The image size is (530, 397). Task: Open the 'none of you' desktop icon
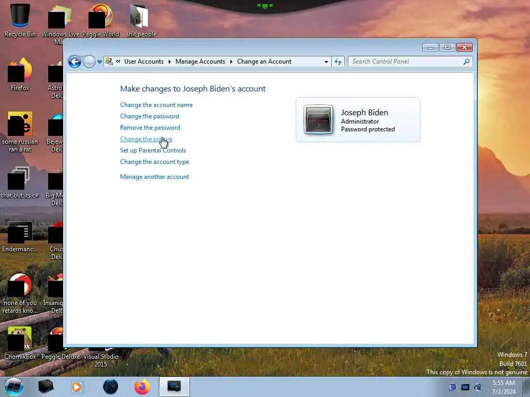pos(20,293)
